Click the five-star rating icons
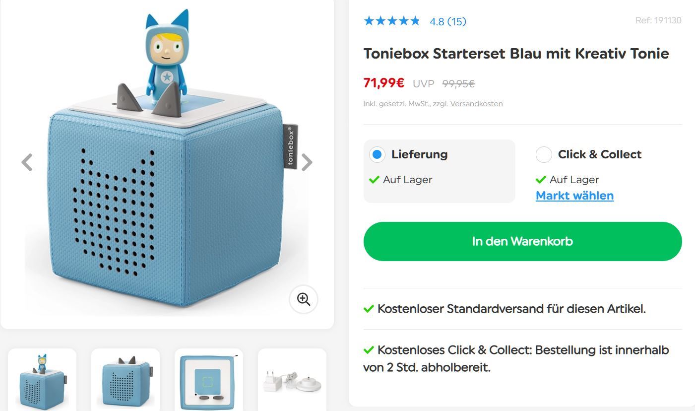 (391, 21)
